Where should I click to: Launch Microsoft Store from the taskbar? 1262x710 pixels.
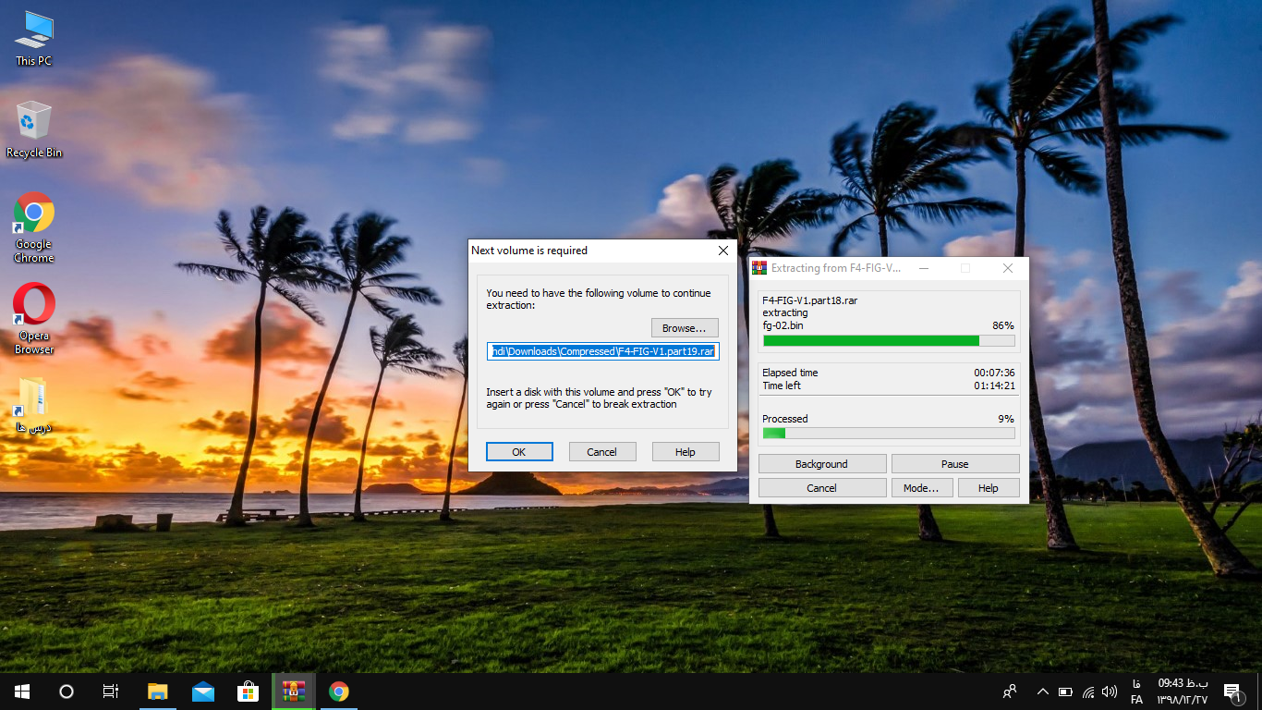[x=249, y=692]
